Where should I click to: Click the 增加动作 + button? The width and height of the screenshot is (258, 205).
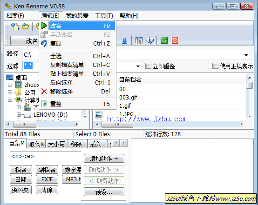pyautogui.click(x=104, y=159)
